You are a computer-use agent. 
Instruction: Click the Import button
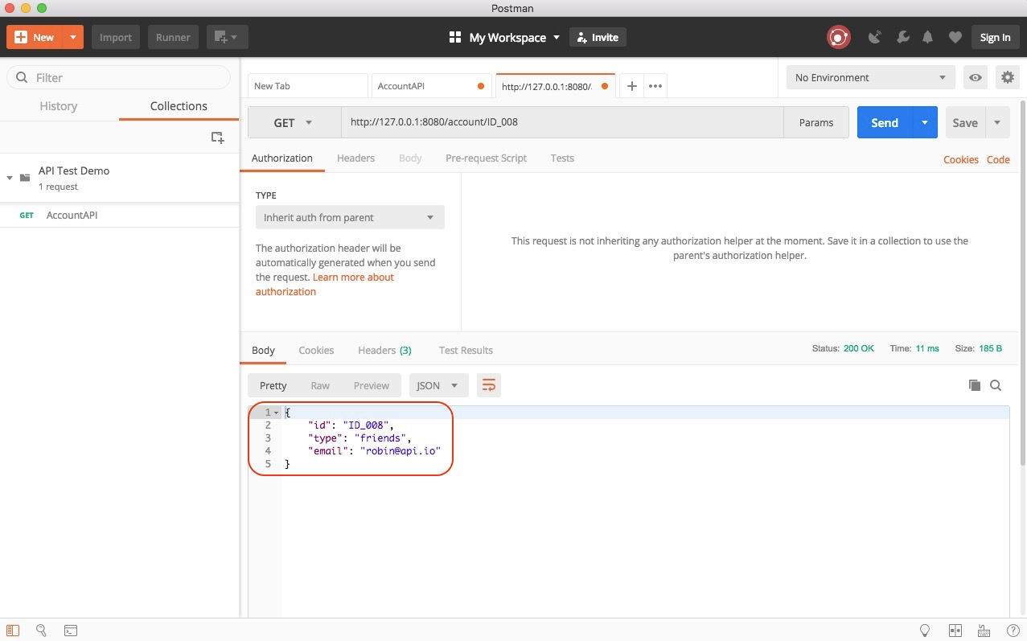tap(116, 37)
